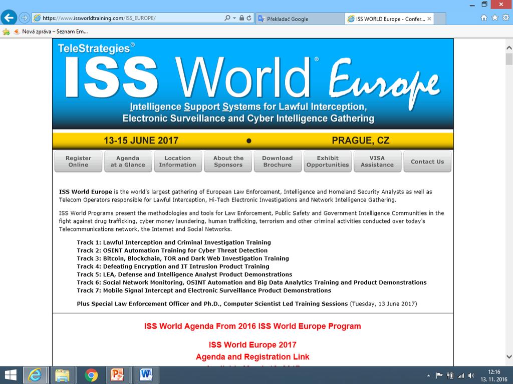This screenshot has width=513, height=384.
Task: Show hidden tray icons arrow
Action: [x=429, y=376]
